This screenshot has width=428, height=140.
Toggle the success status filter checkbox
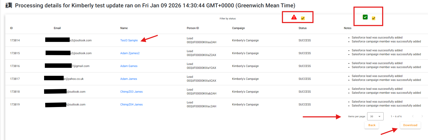pos(373,18)
